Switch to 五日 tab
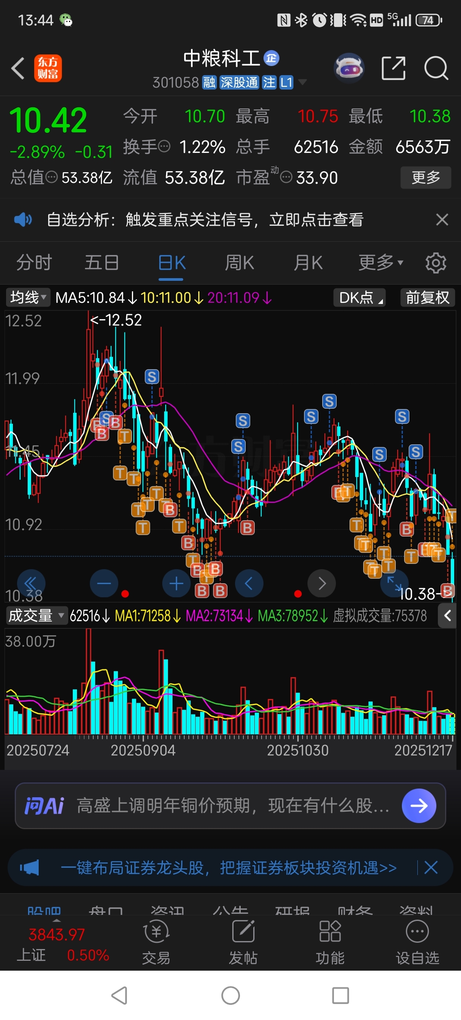Screen dimensions: 461x1020 (102, 263)
